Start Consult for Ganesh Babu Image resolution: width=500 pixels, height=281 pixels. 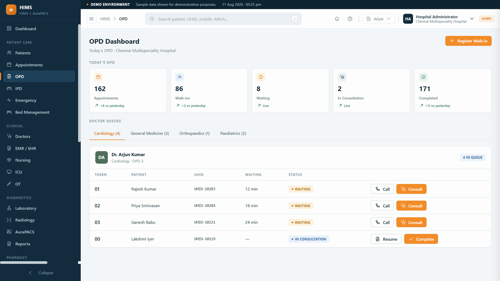(x=411, y=222)
